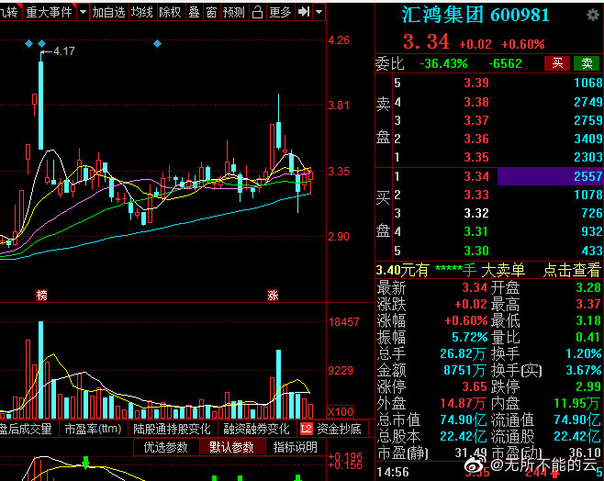Click the 4.17 high price label on chart
This screenshot has height=481, width=604.
tap(63, 51)
